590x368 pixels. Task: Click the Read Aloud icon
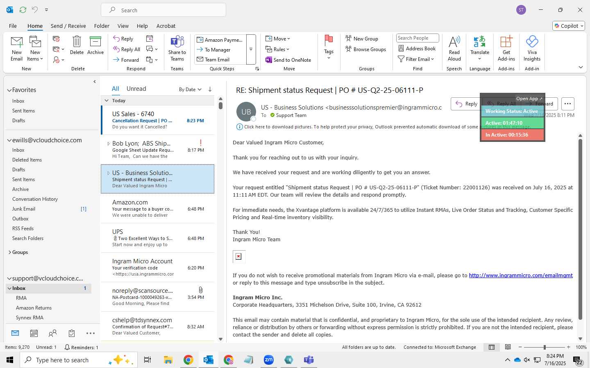(x=454, y=48)
